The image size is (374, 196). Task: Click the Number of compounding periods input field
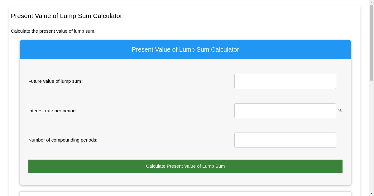click(x=285, y=140)
